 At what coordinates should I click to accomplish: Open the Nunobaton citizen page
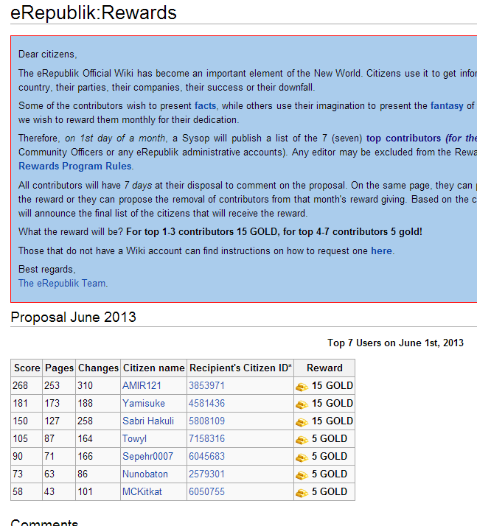click(x=145, y=474)
